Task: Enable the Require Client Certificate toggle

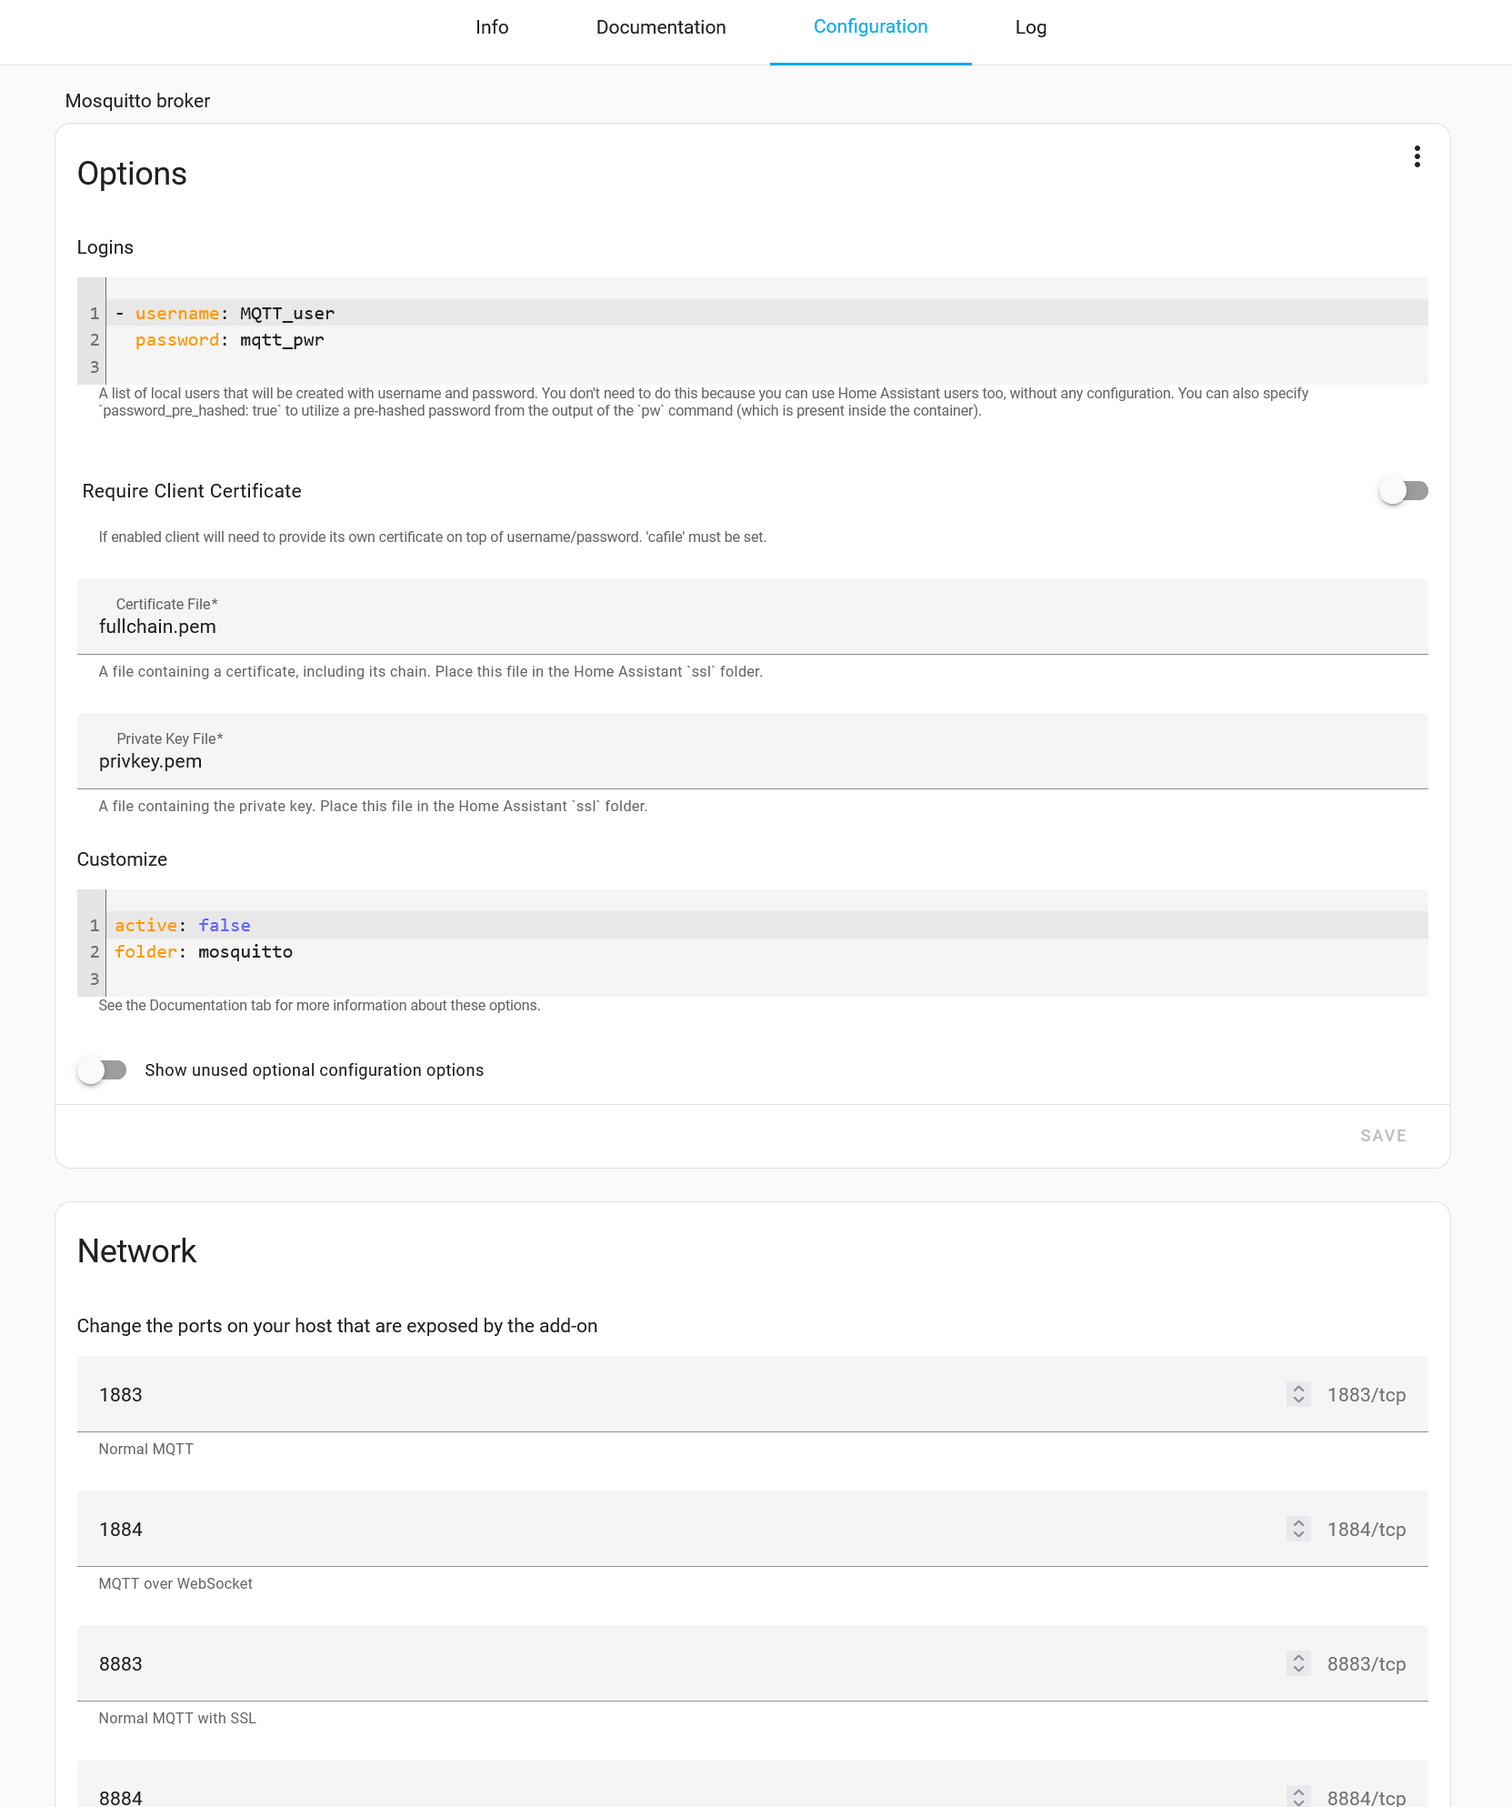Action: [1403, 491]
